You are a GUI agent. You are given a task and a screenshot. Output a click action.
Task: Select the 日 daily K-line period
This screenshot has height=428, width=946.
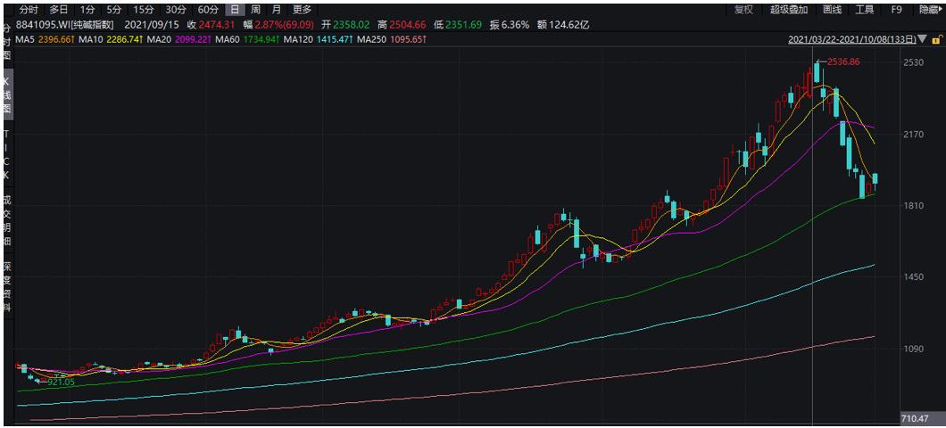(x=235, y=9)
